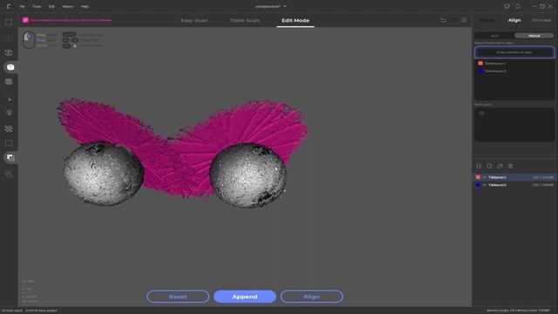Image resolution: width=558 pixels, height=314 pixels.
Task: Click the textured cube icon in the left sidebar
Action: click(x=9, y=81)
